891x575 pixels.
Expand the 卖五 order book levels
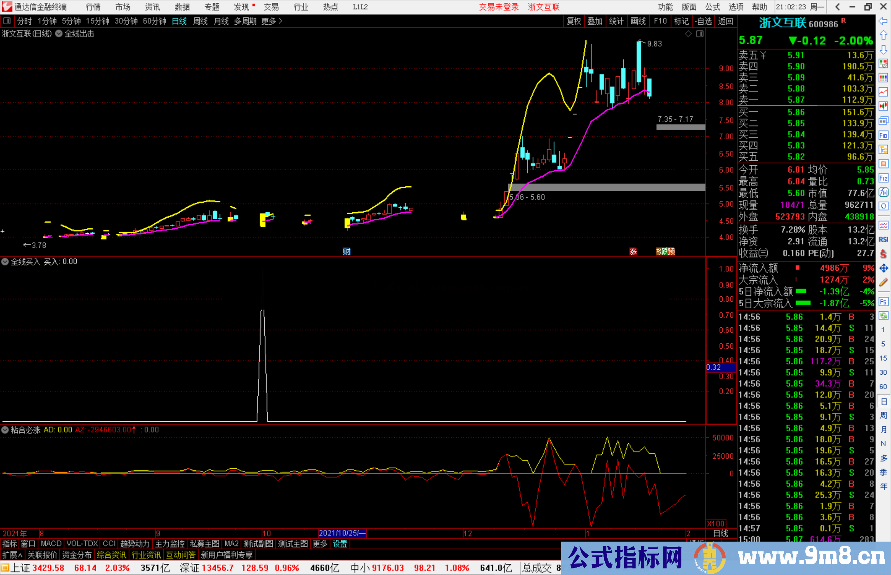(x=752, y=55)
